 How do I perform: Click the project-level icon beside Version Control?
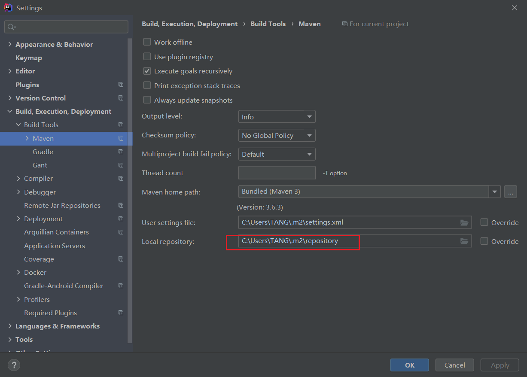[x=121, y=98]
